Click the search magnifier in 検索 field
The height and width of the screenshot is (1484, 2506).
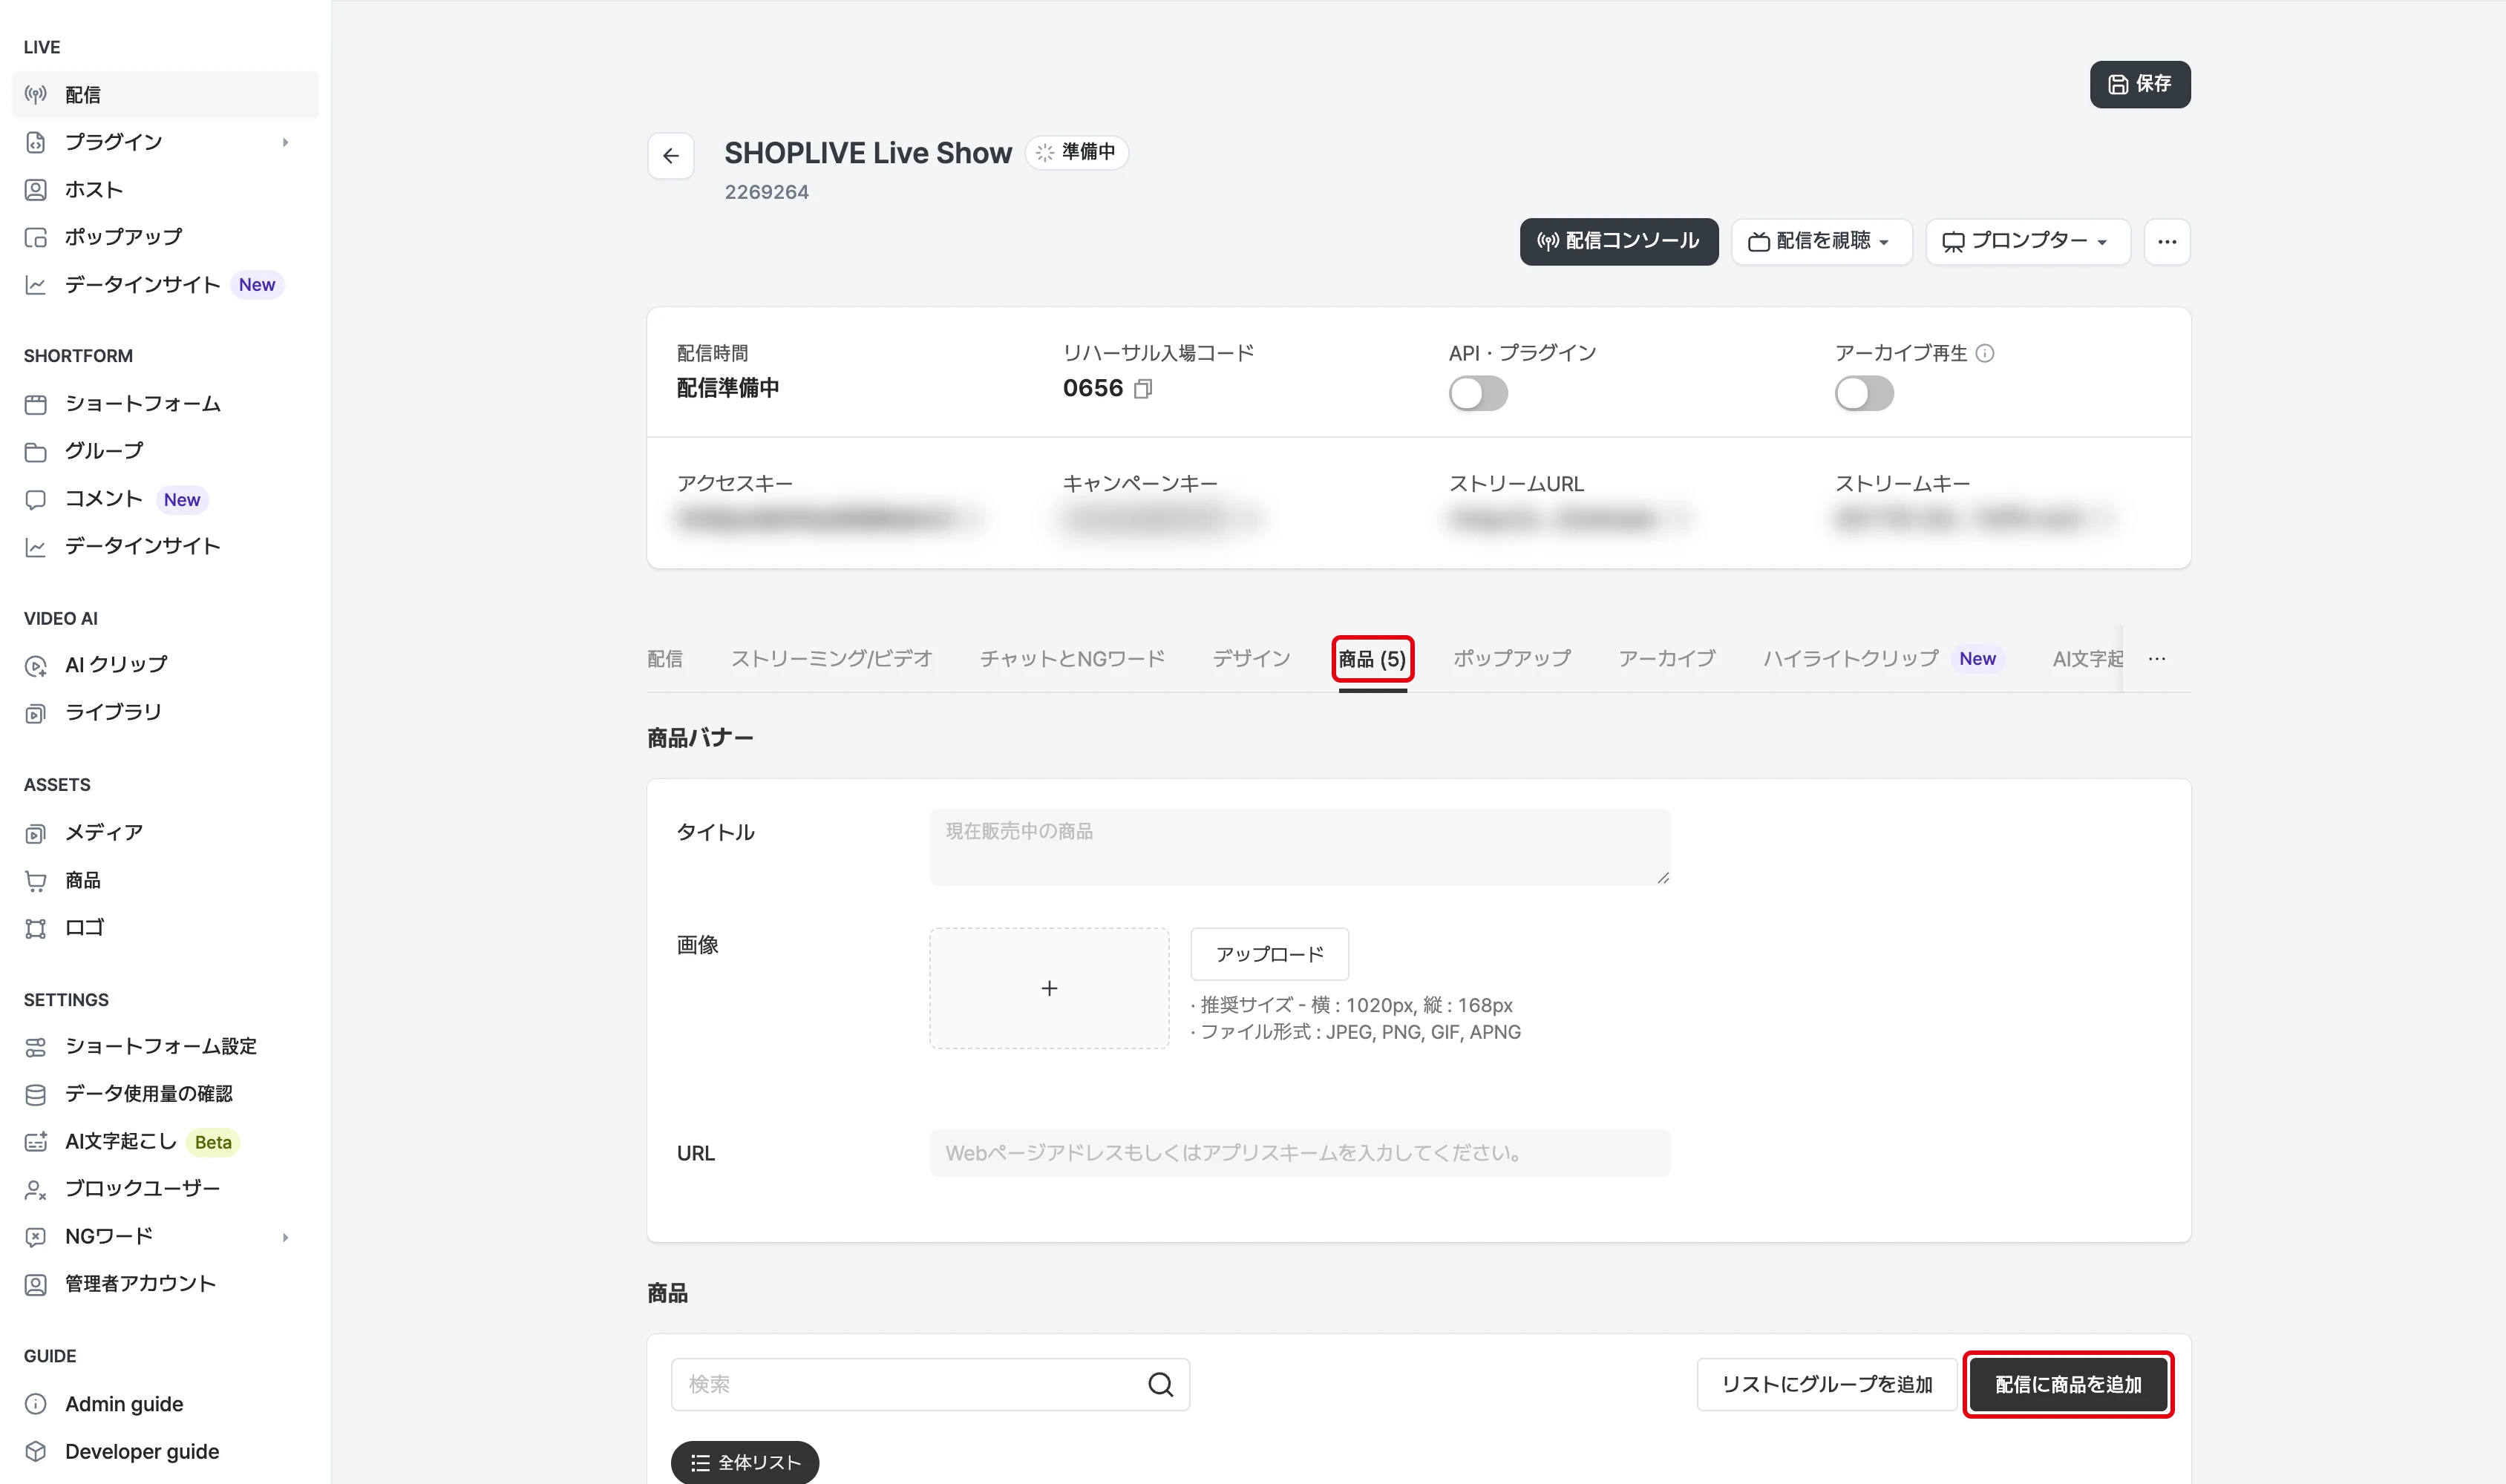(1160, 1384)
